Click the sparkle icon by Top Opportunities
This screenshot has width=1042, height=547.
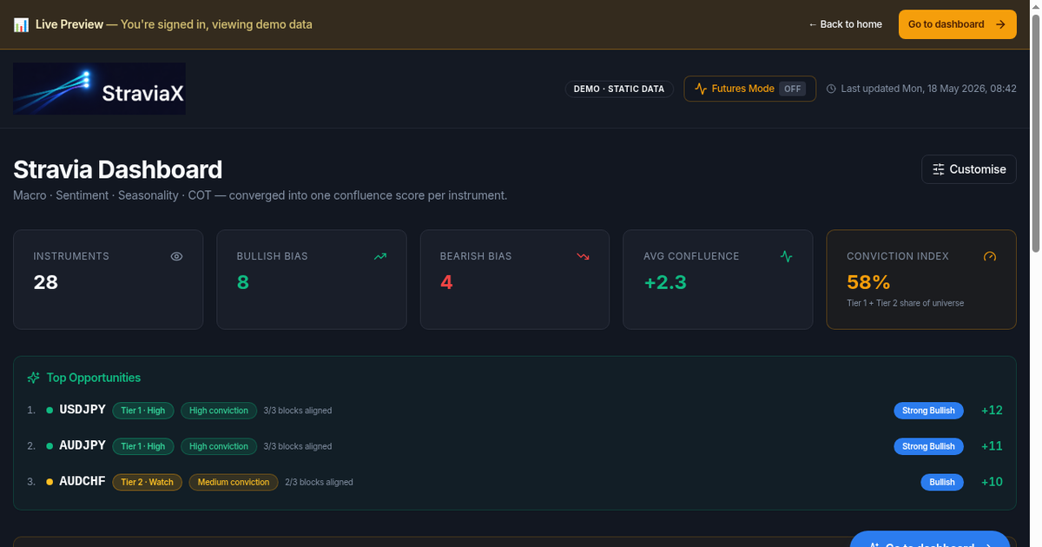coord(34,378)
